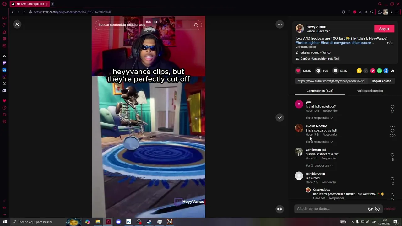Go to next video arrow
The image size is (402, 226).
(280, 118)
